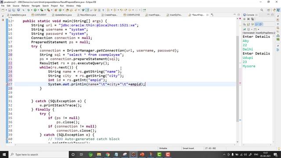Click the scroll down arrow of the editor scrollbar

[238, 142]
